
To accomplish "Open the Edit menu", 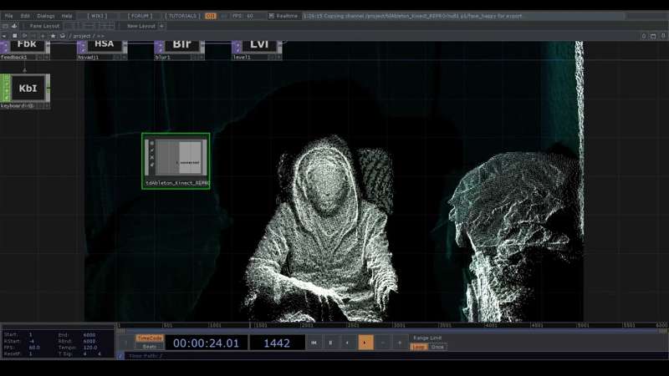I will click(x=25, y=16).
